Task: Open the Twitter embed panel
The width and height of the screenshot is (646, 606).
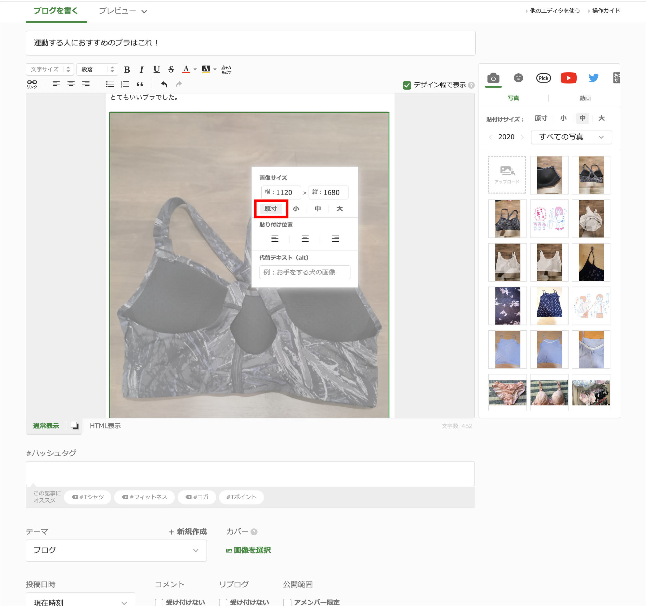Action: [x=593, y=78]
